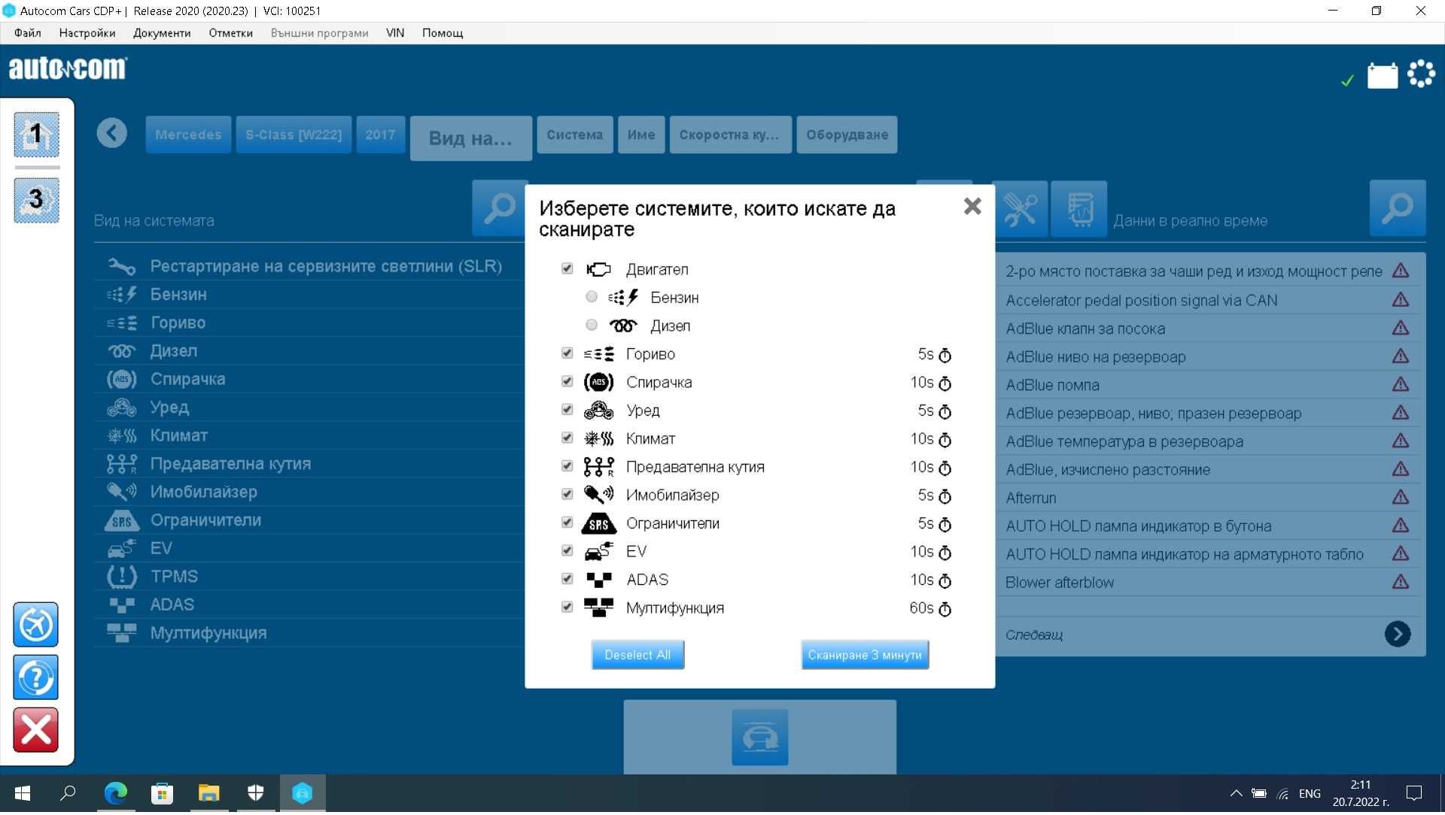Open the Помощ menu
The height and width of the screenshot is (815, 1445).
(443, 33)
